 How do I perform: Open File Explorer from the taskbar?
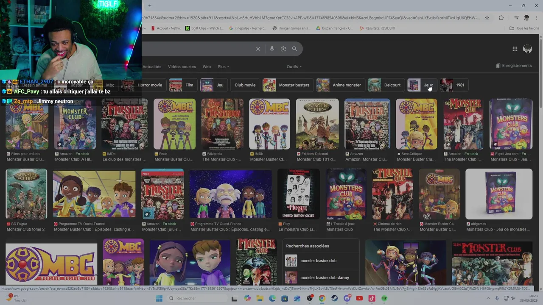click(x=260, y=298)
